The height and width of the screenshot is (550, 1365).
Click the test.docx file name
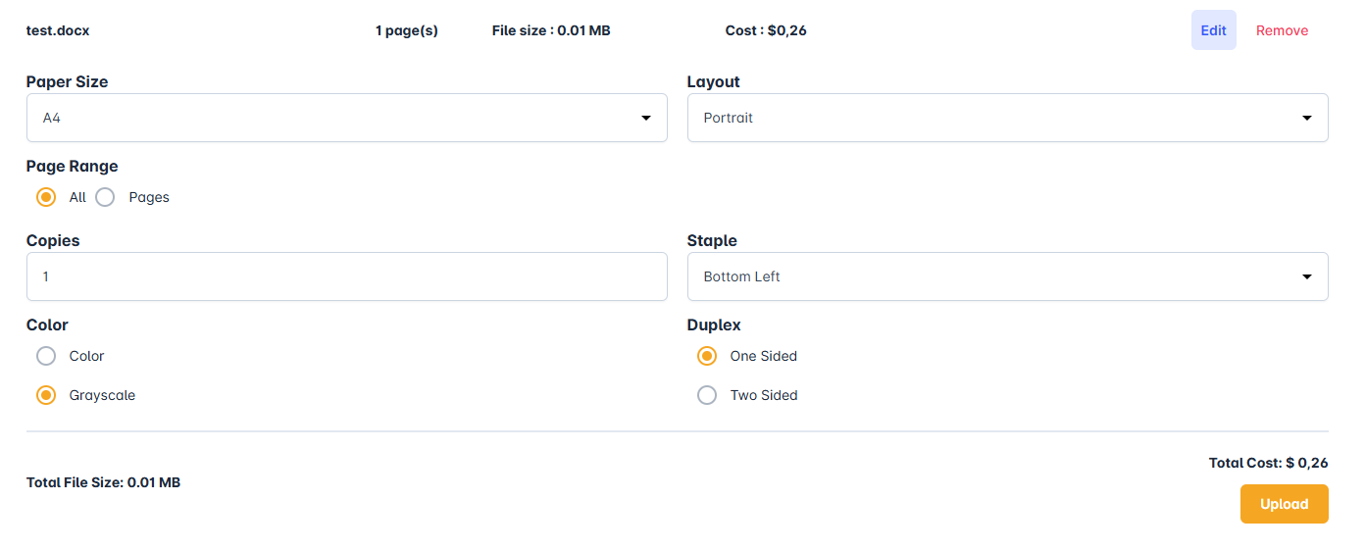coord(58,30)
